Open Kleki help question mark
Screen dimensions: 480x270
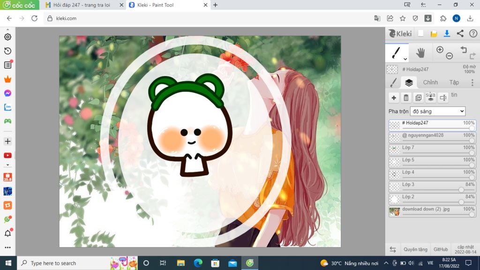click(473, 33)
